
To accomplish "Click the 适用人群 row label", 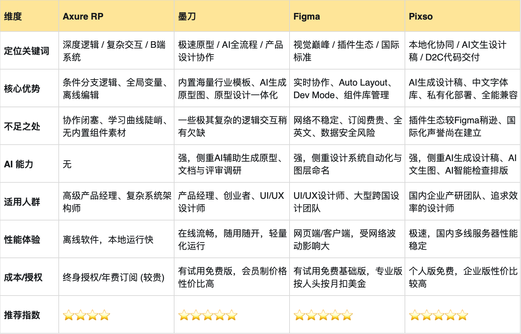I will click(x=29, y=202).
